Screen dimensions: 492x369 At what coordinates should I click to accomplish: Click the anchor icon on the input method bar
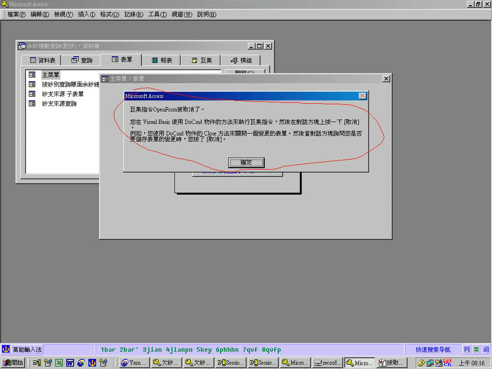point(6,349)
